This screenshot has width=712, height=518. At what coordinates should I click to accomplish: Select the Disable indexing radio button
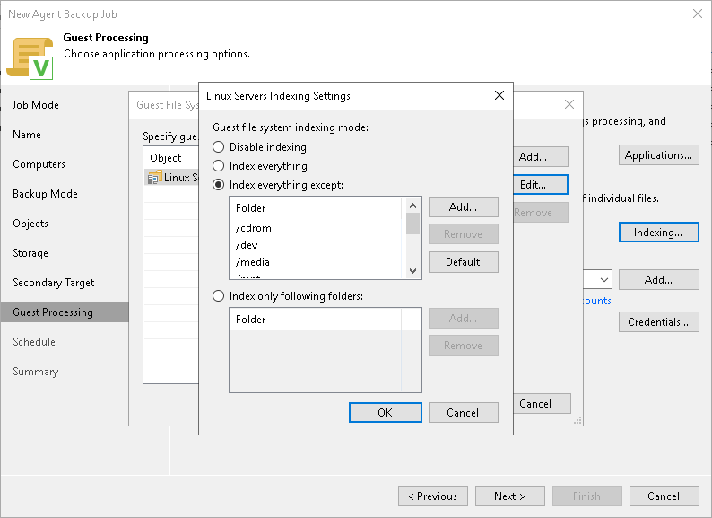(219, 147)
